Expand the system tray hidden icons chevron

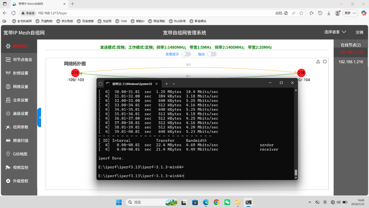click(x=310, y=202)
